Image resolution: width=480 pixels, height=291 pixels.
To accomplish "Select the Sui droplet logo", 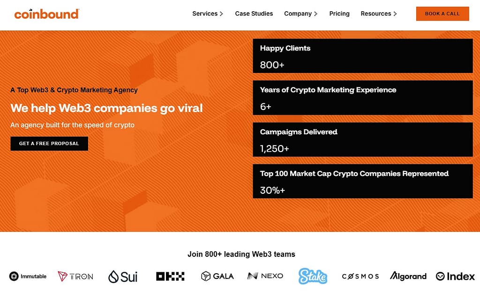I will pyautogui.click(x=122, y=276).
